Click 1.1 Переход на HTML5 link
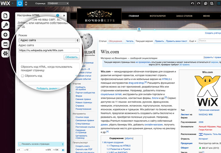Screen dimensions: 221x153 [119, 146]
